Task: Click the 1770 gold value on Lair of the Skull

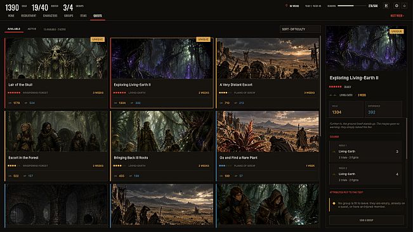Action: pos(16,103)
